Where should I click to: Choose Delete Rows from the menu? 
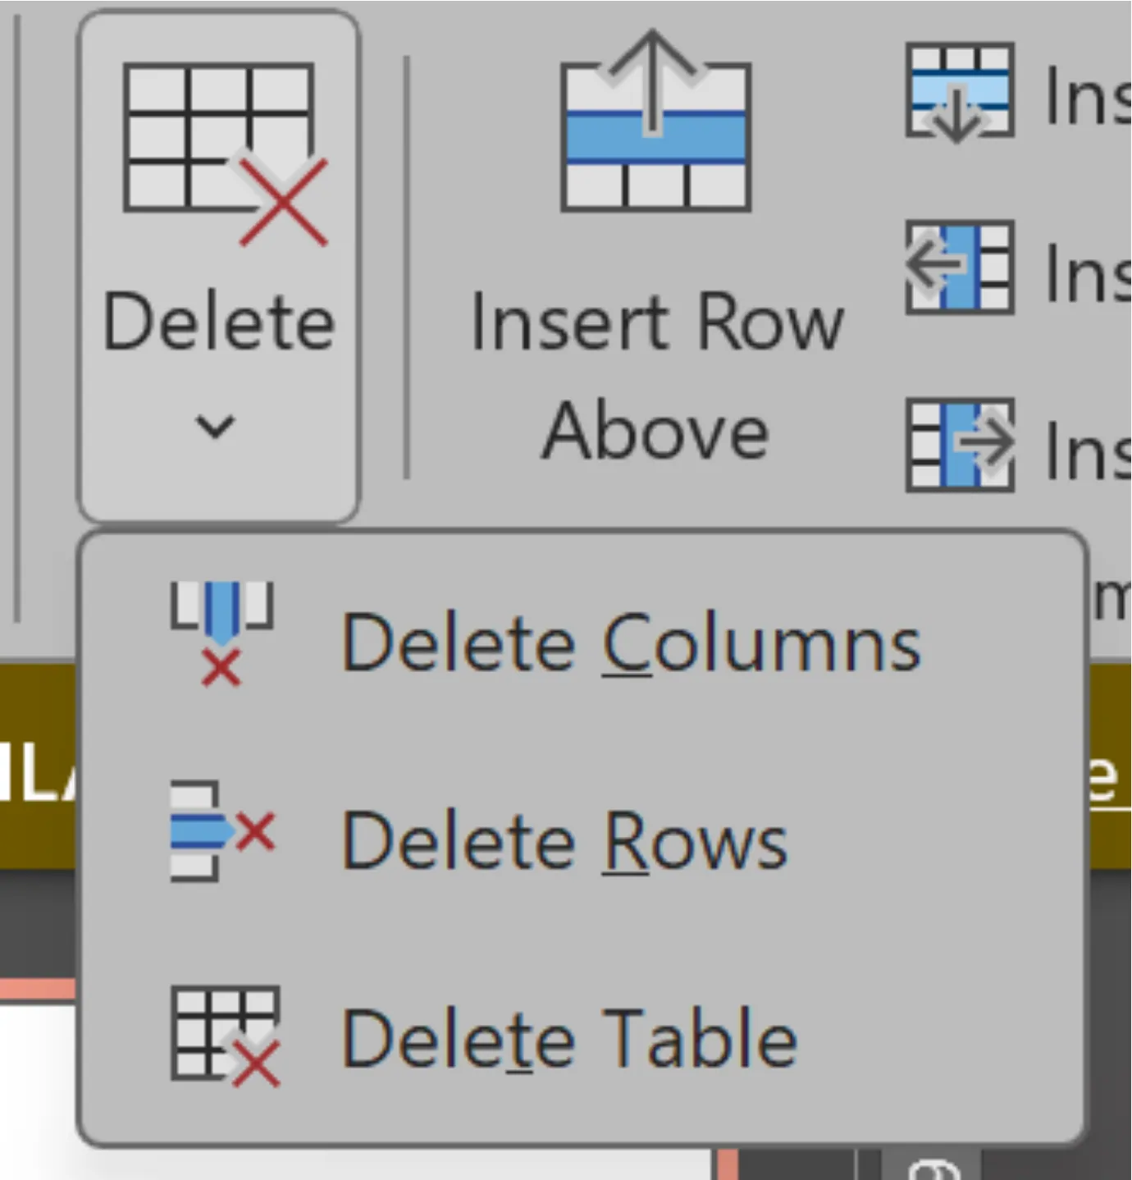tap(564, 841)
